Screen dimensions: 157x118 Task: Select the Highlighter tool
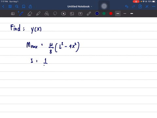tap(38, 14)
